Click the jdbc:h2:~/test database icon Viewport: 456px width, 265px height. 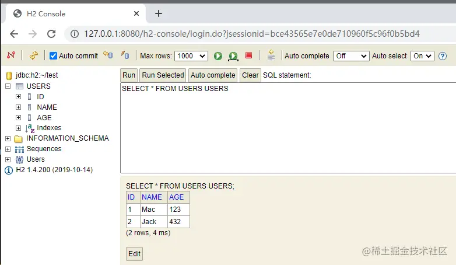9,76
